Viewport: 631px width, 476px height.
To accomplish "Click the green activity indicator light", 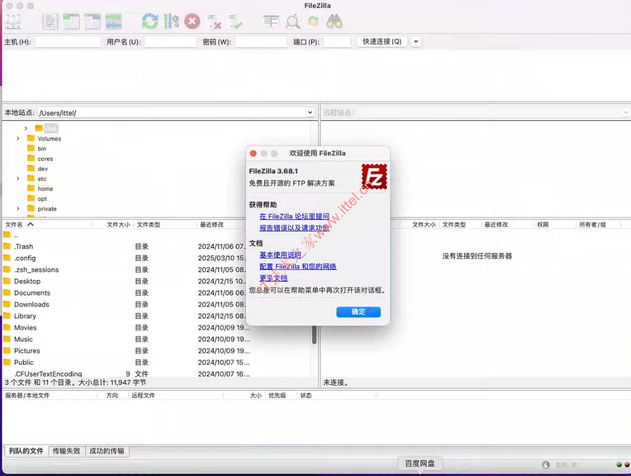I will pos(619,465).
